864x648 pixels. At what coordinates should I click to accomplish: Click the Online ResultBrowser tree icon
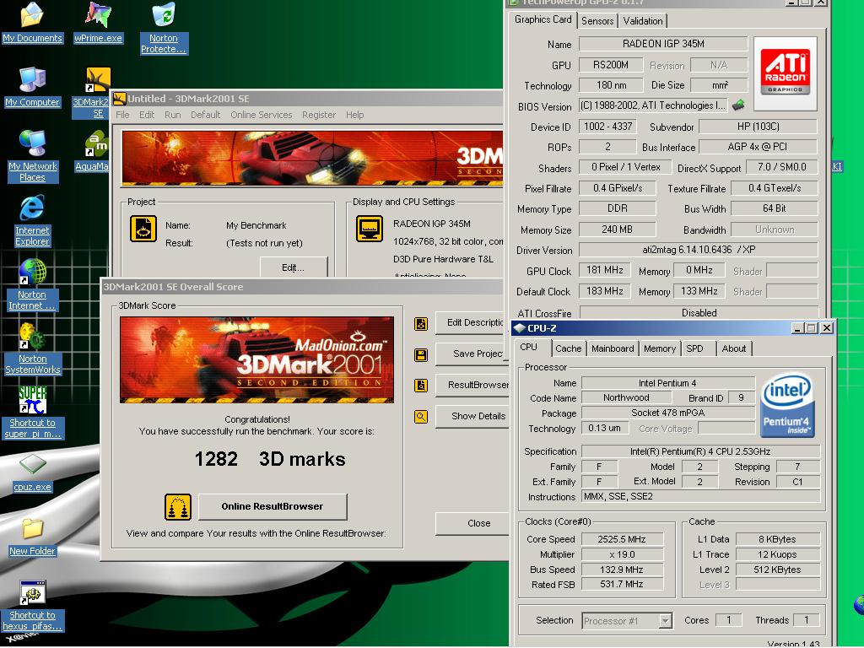pyautogui.click(x=178, y=507)
